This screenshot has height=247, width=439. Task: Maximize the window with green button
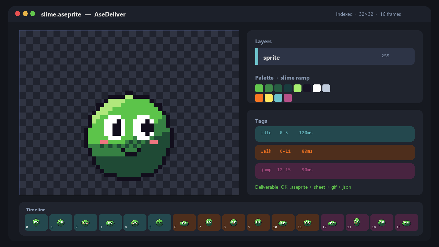click(x=33, y=14)
